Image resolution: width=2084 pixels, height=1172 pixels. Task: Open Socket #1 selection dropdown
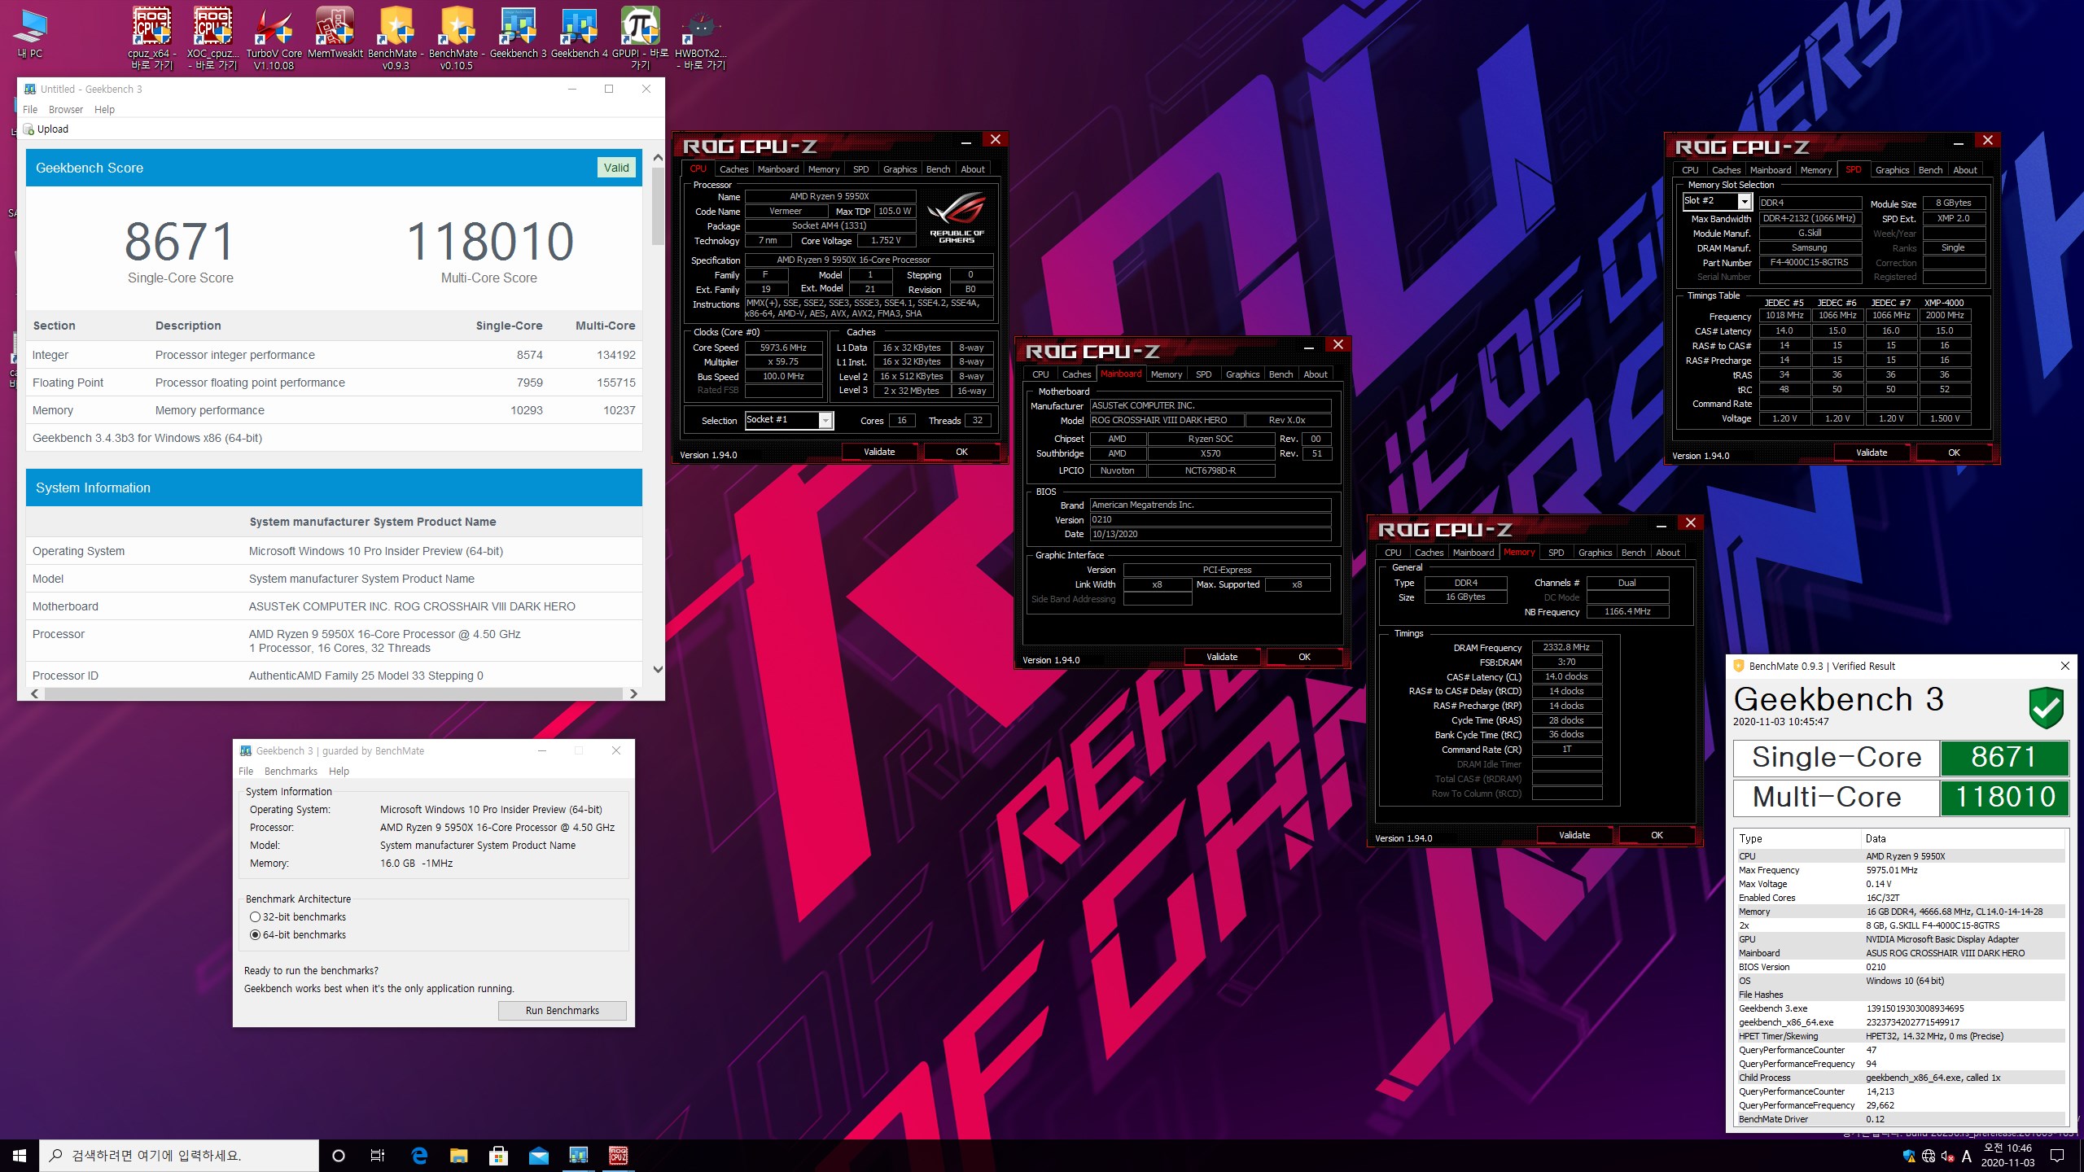(x=825, y=420)
